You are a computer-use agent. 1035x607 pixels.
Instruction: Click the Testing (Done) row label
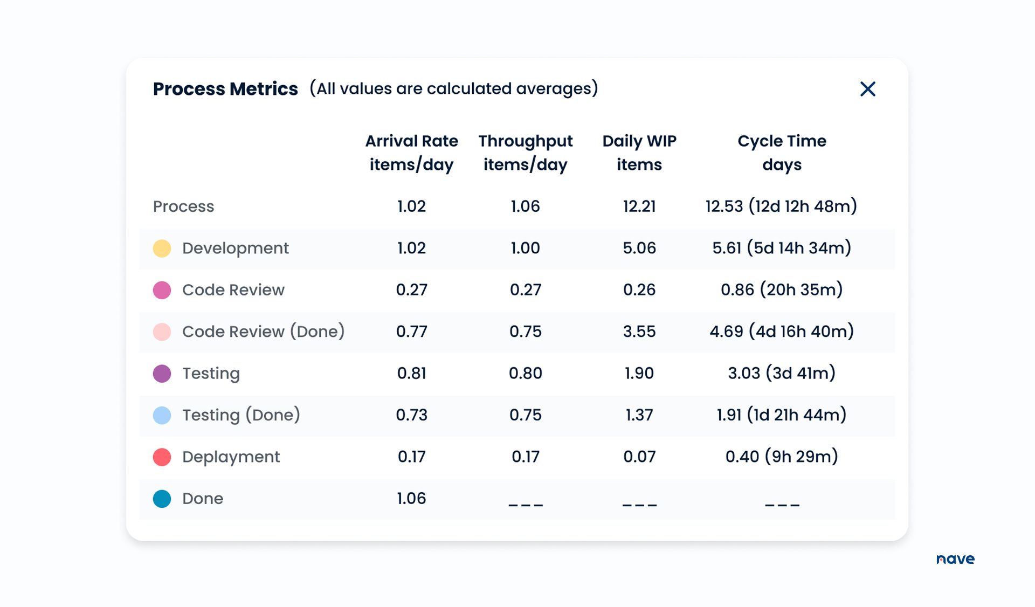[x=241, y=415]
